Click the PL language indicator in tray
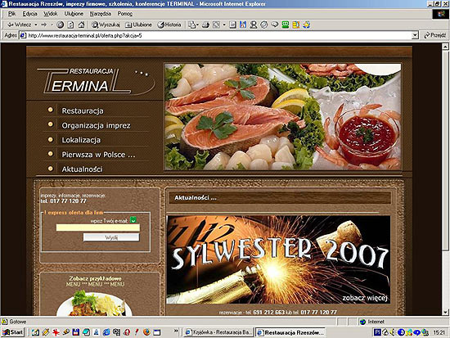Screen dimensions: 450x338 click(x=377, y=332)
